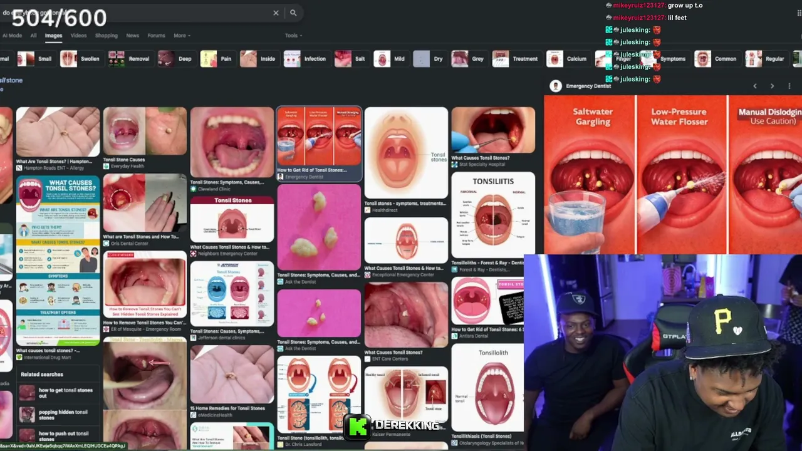The image size is (802, 451).
Task: Open the International Drug Mart infographic image
Action: [x=58, y=261]
